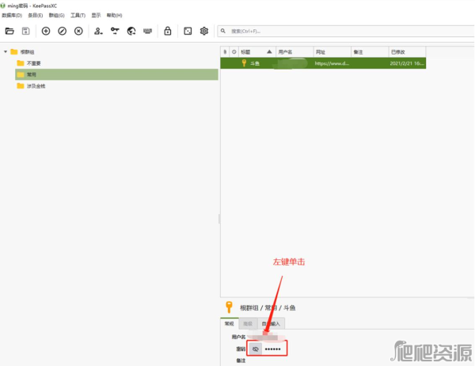The width and height of the screenshot is (475, 366).
Task: Add a new entry with the plus icon
Action: [45, 31]
